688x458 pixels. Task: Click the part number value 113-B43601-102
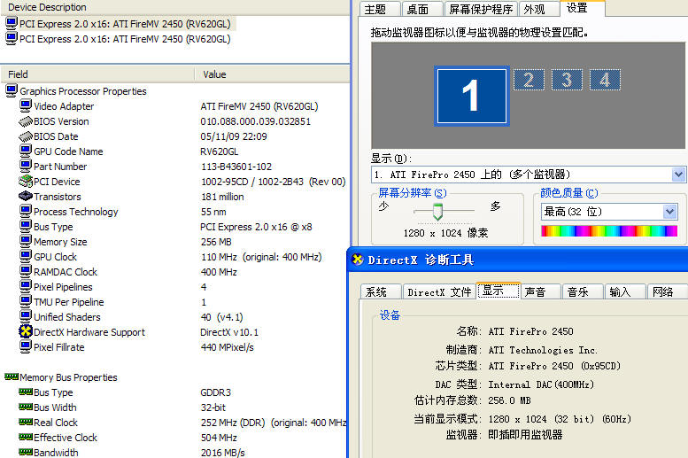pyautogui.click(x=236, y=167)
